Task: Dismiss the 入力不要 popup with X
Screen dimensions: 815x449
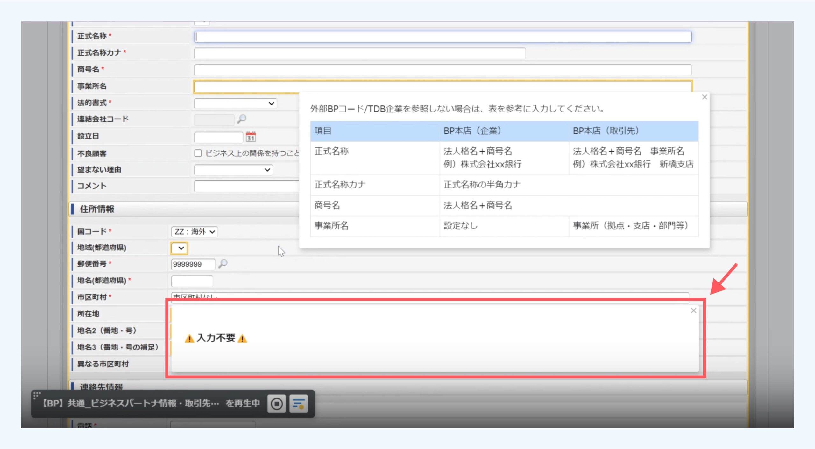Action: (x=694, y=310)
